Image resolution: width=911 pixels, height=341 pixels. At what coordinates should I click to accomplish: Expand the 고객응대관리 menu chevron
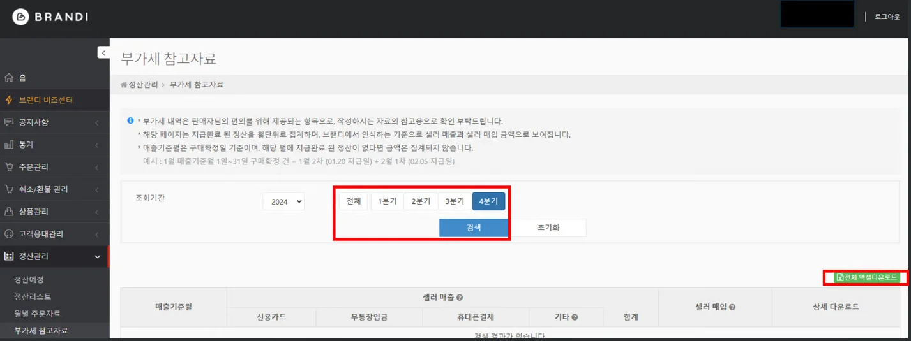96,234
